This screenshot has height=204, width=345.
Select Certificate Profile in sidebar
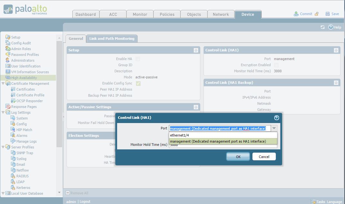(x=30, y=95)
